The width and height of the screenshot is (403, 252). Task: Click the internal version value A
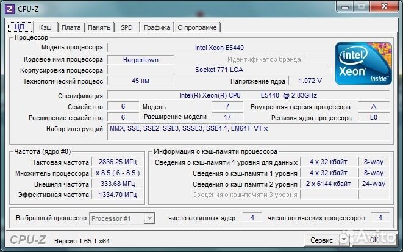coord(374,106)
